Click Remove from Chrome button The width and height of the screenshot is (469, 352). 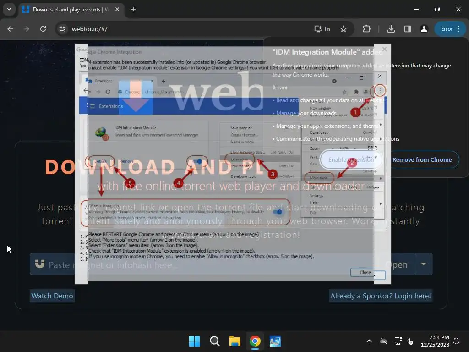click(x=422, y=160)
